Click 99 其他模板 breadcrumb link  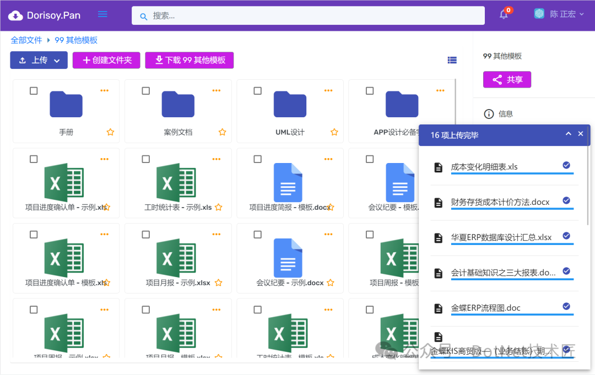(x=76, y=40)
